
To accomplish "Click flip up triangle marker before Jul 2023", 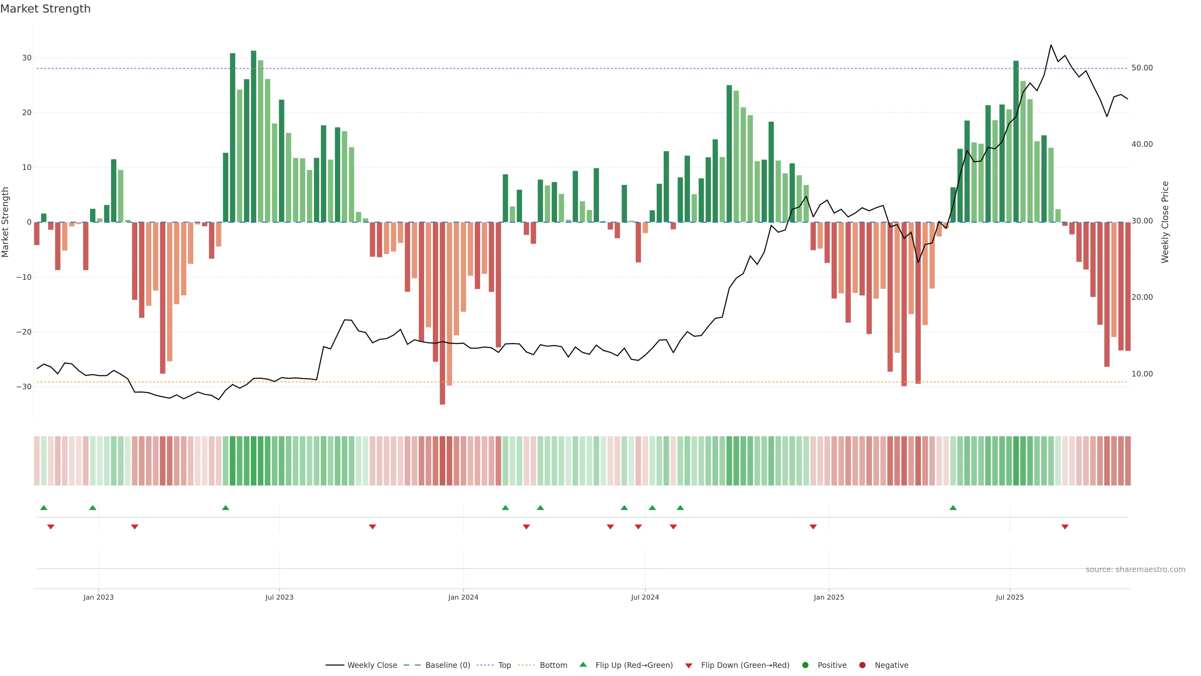I will coord(226,508).
